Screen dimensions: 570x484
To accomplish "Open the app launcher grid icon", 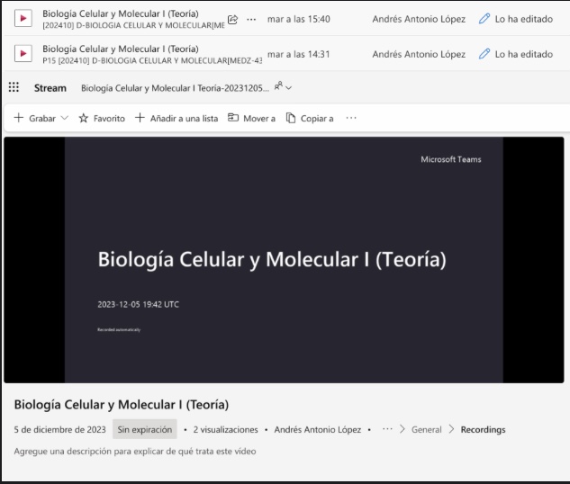I will pyautogui.click(x=14, y=88).
